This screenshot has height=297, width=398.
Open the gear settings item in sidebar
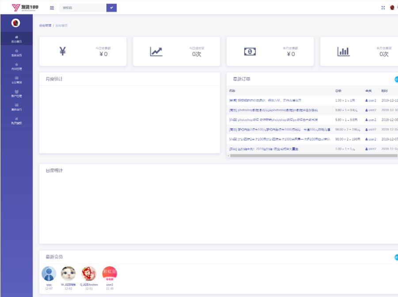(x=16, y=53)
